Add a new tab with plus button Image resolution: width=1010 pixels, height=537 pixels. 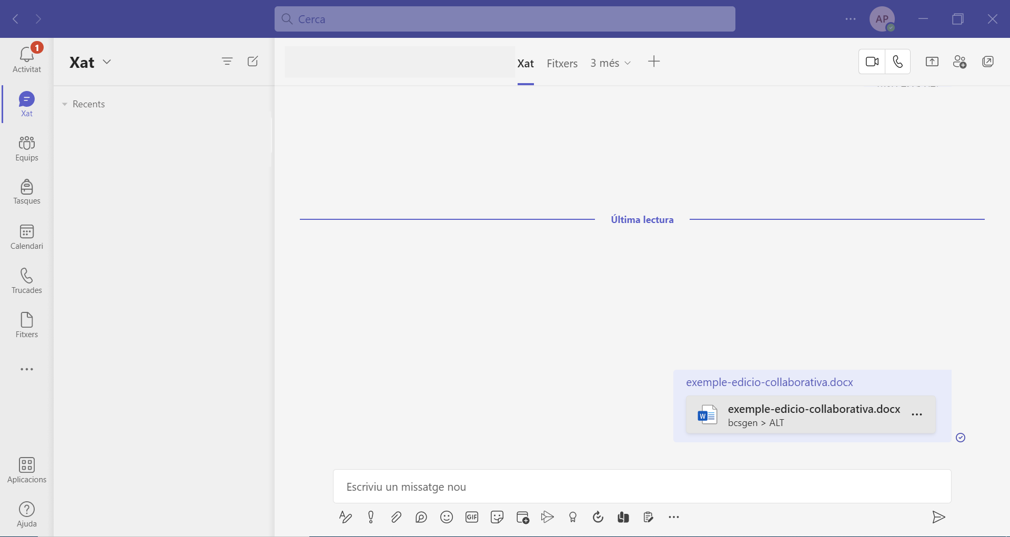[x=654, y=62]
